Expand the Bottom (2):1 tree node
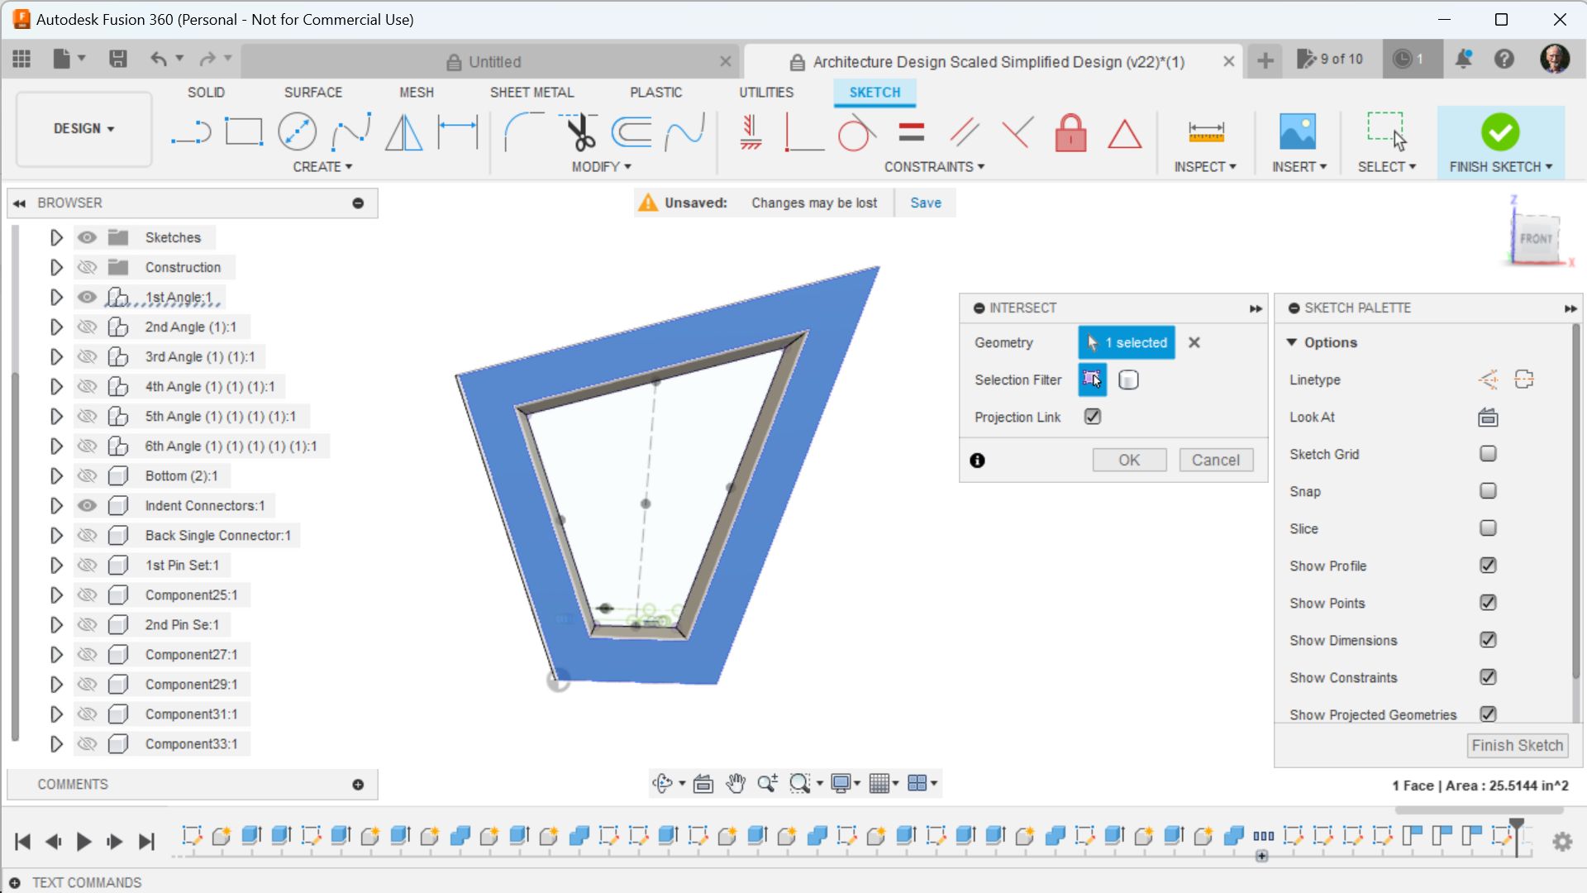This screenshot has height=893, width=1587. pyautogui.click(x=56, y=475)
